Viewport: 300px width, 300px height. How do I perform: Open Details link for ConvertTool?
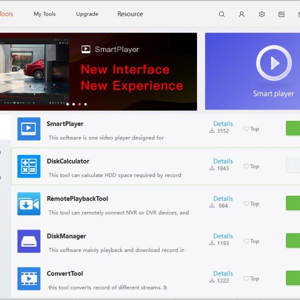click(223, 273)
